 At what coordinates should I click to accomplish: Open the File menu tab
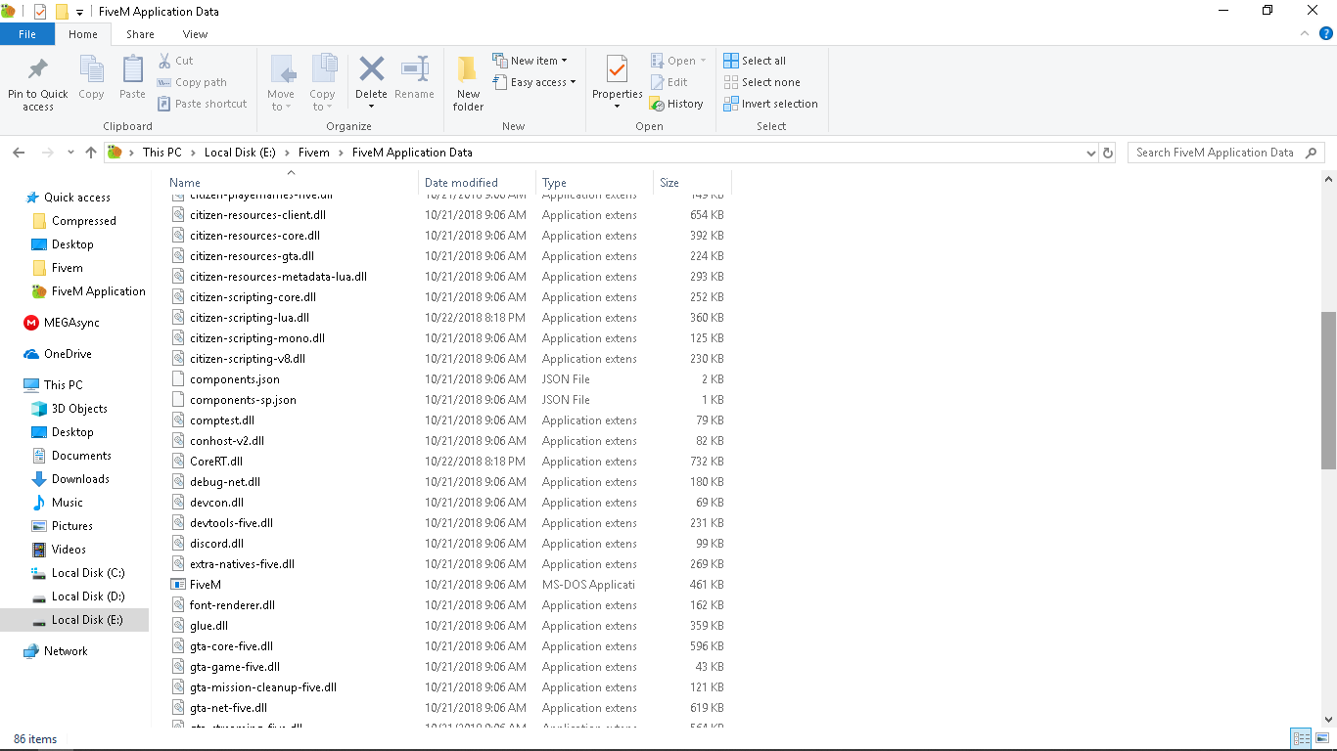tap(26, 34)
